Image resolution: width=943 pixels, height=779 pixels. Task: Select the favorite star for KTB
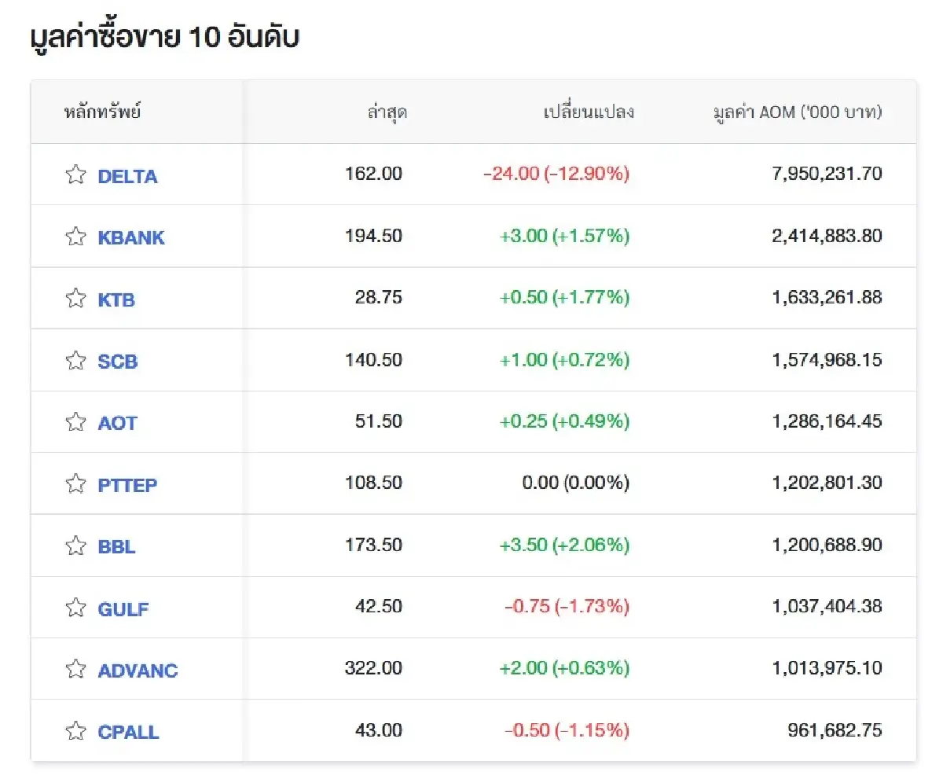(x=75, y=298)
